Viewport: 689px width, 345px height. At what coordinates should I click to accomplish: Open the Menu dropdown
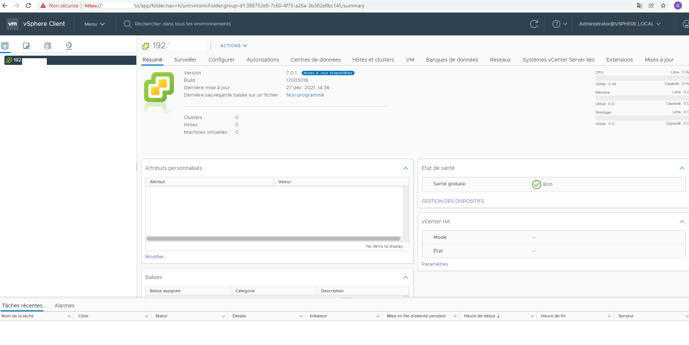point(95,24)
